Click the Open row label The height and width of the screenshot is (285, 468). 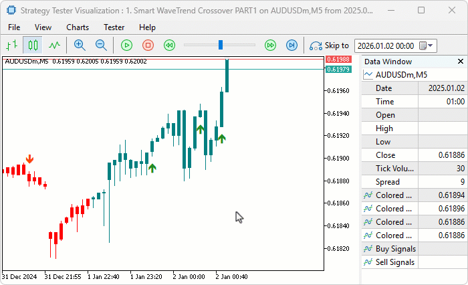(385, 115)
